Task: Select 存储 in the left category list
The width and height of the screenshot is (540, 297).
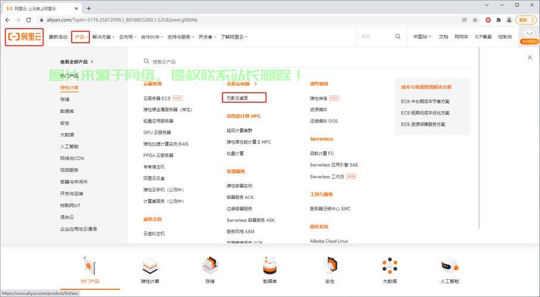Action: point(65,99)
